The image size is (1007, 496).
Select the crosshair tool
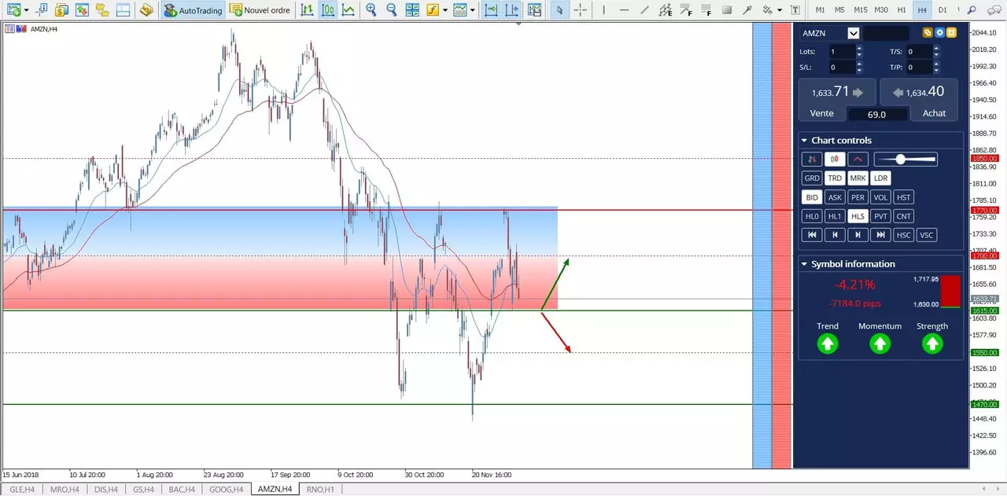point(580,10)
